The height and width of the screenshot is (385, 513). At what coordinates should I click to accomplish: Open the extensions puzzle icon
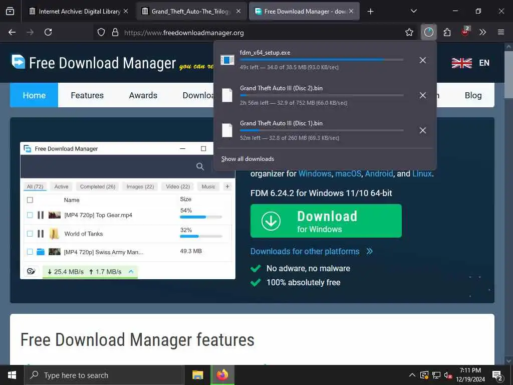pos(447,32)
